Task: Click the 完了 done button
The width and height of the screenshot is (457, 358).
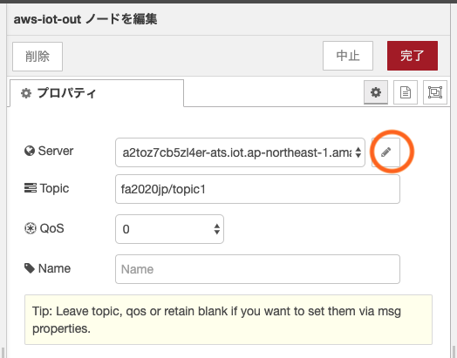Action: click(413, 56)
